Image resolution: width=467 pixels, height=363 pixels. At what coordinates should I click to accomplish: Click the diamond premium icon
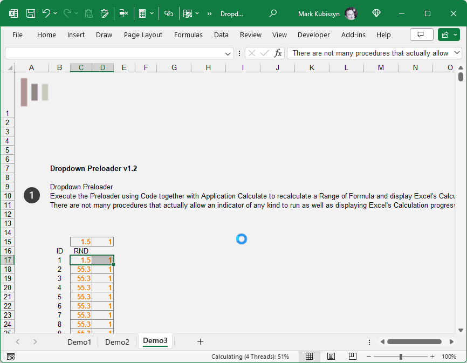click(376, 13)
